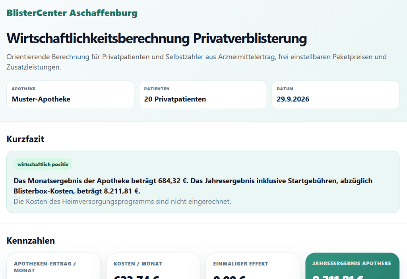
Task: Click the 20 Privatpatienten value
Action: point(175,99)
